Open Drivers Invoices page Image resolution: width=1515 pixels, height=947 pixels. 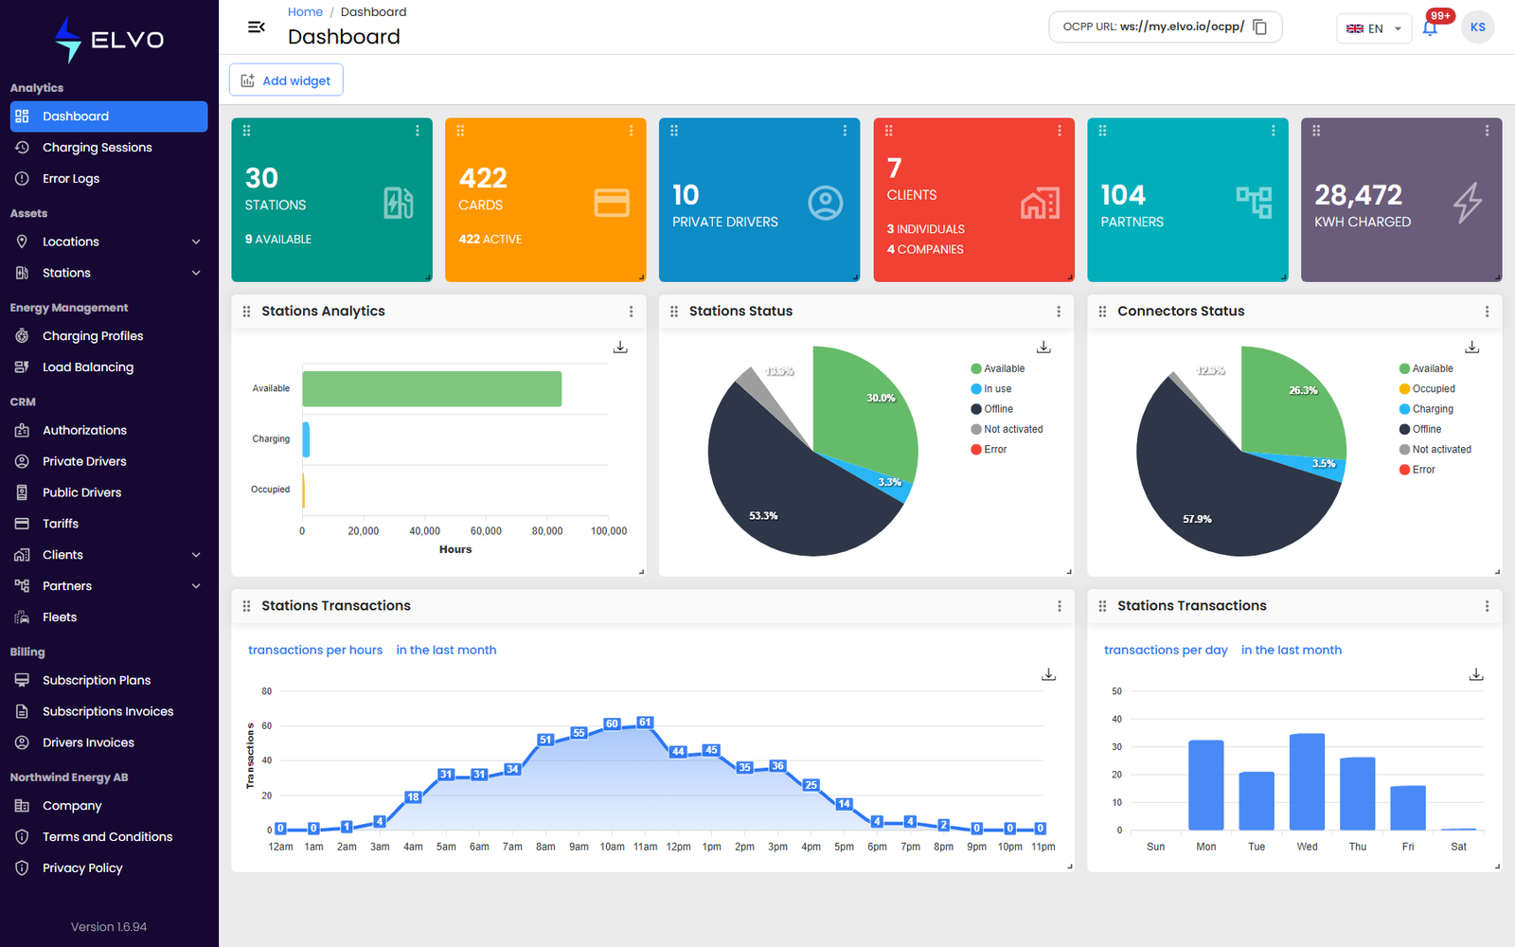[x=109, y=742]
